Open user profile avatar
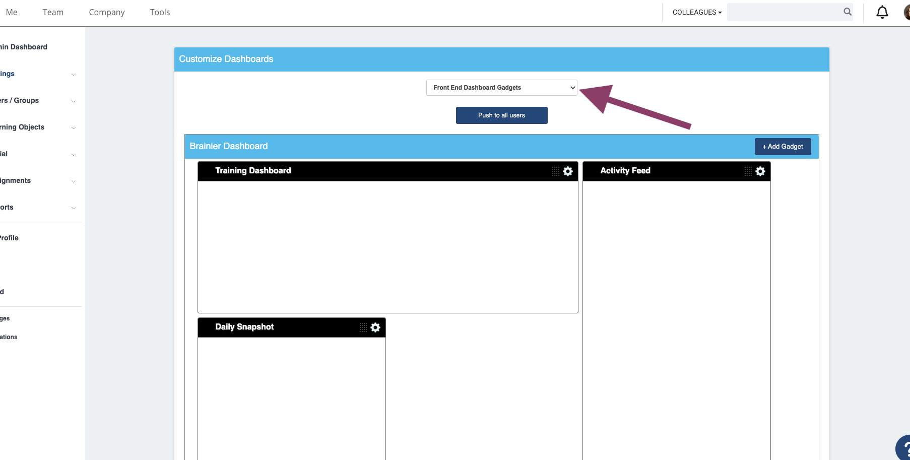The image size is (910, 460). (x=907, y=12)
